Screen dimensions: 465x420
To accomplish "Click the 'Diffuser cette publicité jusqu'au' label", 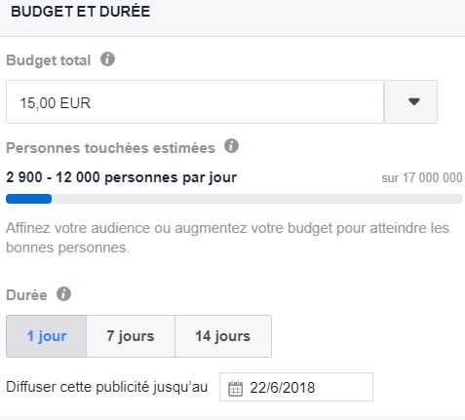I will (107, 387).
